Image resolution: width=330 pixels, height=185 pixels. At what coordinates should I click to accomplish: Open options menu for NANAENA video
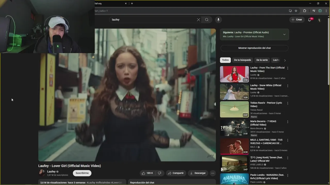click(288, 175)
